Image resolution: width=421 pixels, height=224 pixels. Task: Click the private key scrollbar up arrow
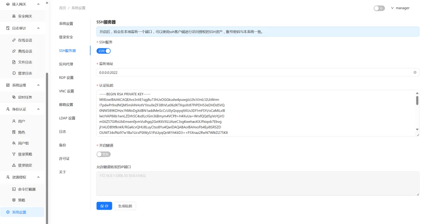tap(417, 93)
